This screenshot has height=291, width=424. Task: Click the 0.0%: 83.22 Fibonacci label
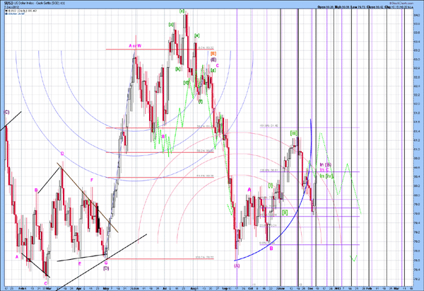click(206, 47)
